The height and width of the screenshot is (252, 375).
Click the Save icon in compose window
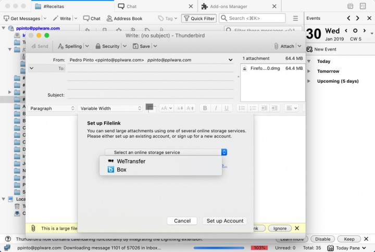pos(135,46)
